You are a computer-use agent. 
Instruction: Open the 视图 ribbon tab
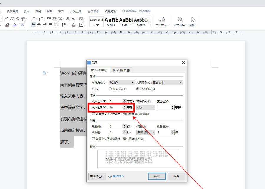click(49, 11)
